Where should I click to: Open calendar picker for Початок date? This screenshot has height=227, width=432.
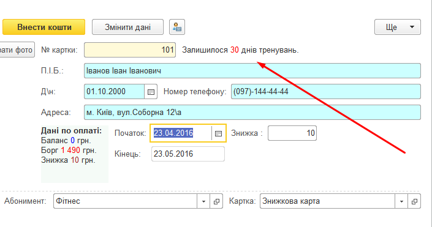point(219,133)
